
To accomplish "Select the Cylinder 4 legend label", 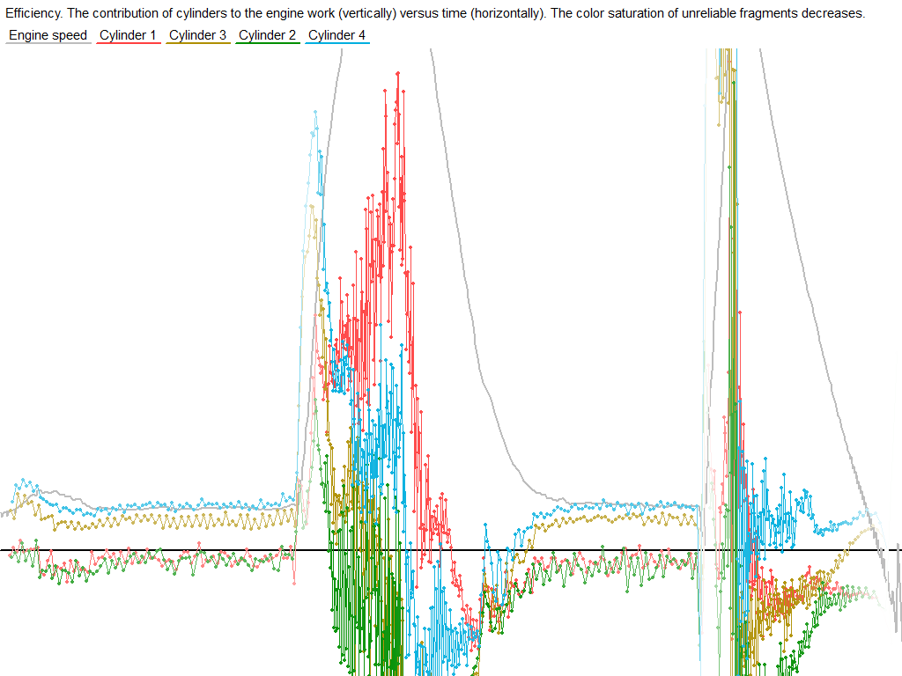I will [336, 35].
